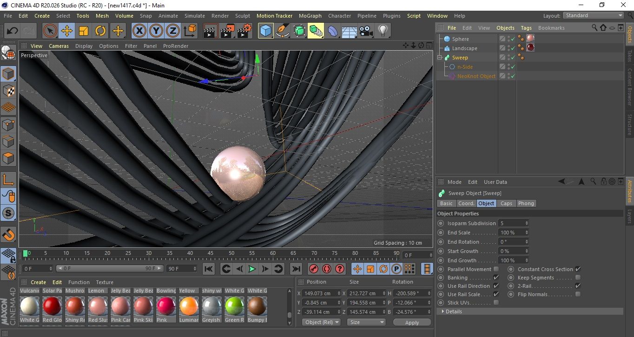
Task: Open the Camera object icon
Action: [x=366, y=31]
